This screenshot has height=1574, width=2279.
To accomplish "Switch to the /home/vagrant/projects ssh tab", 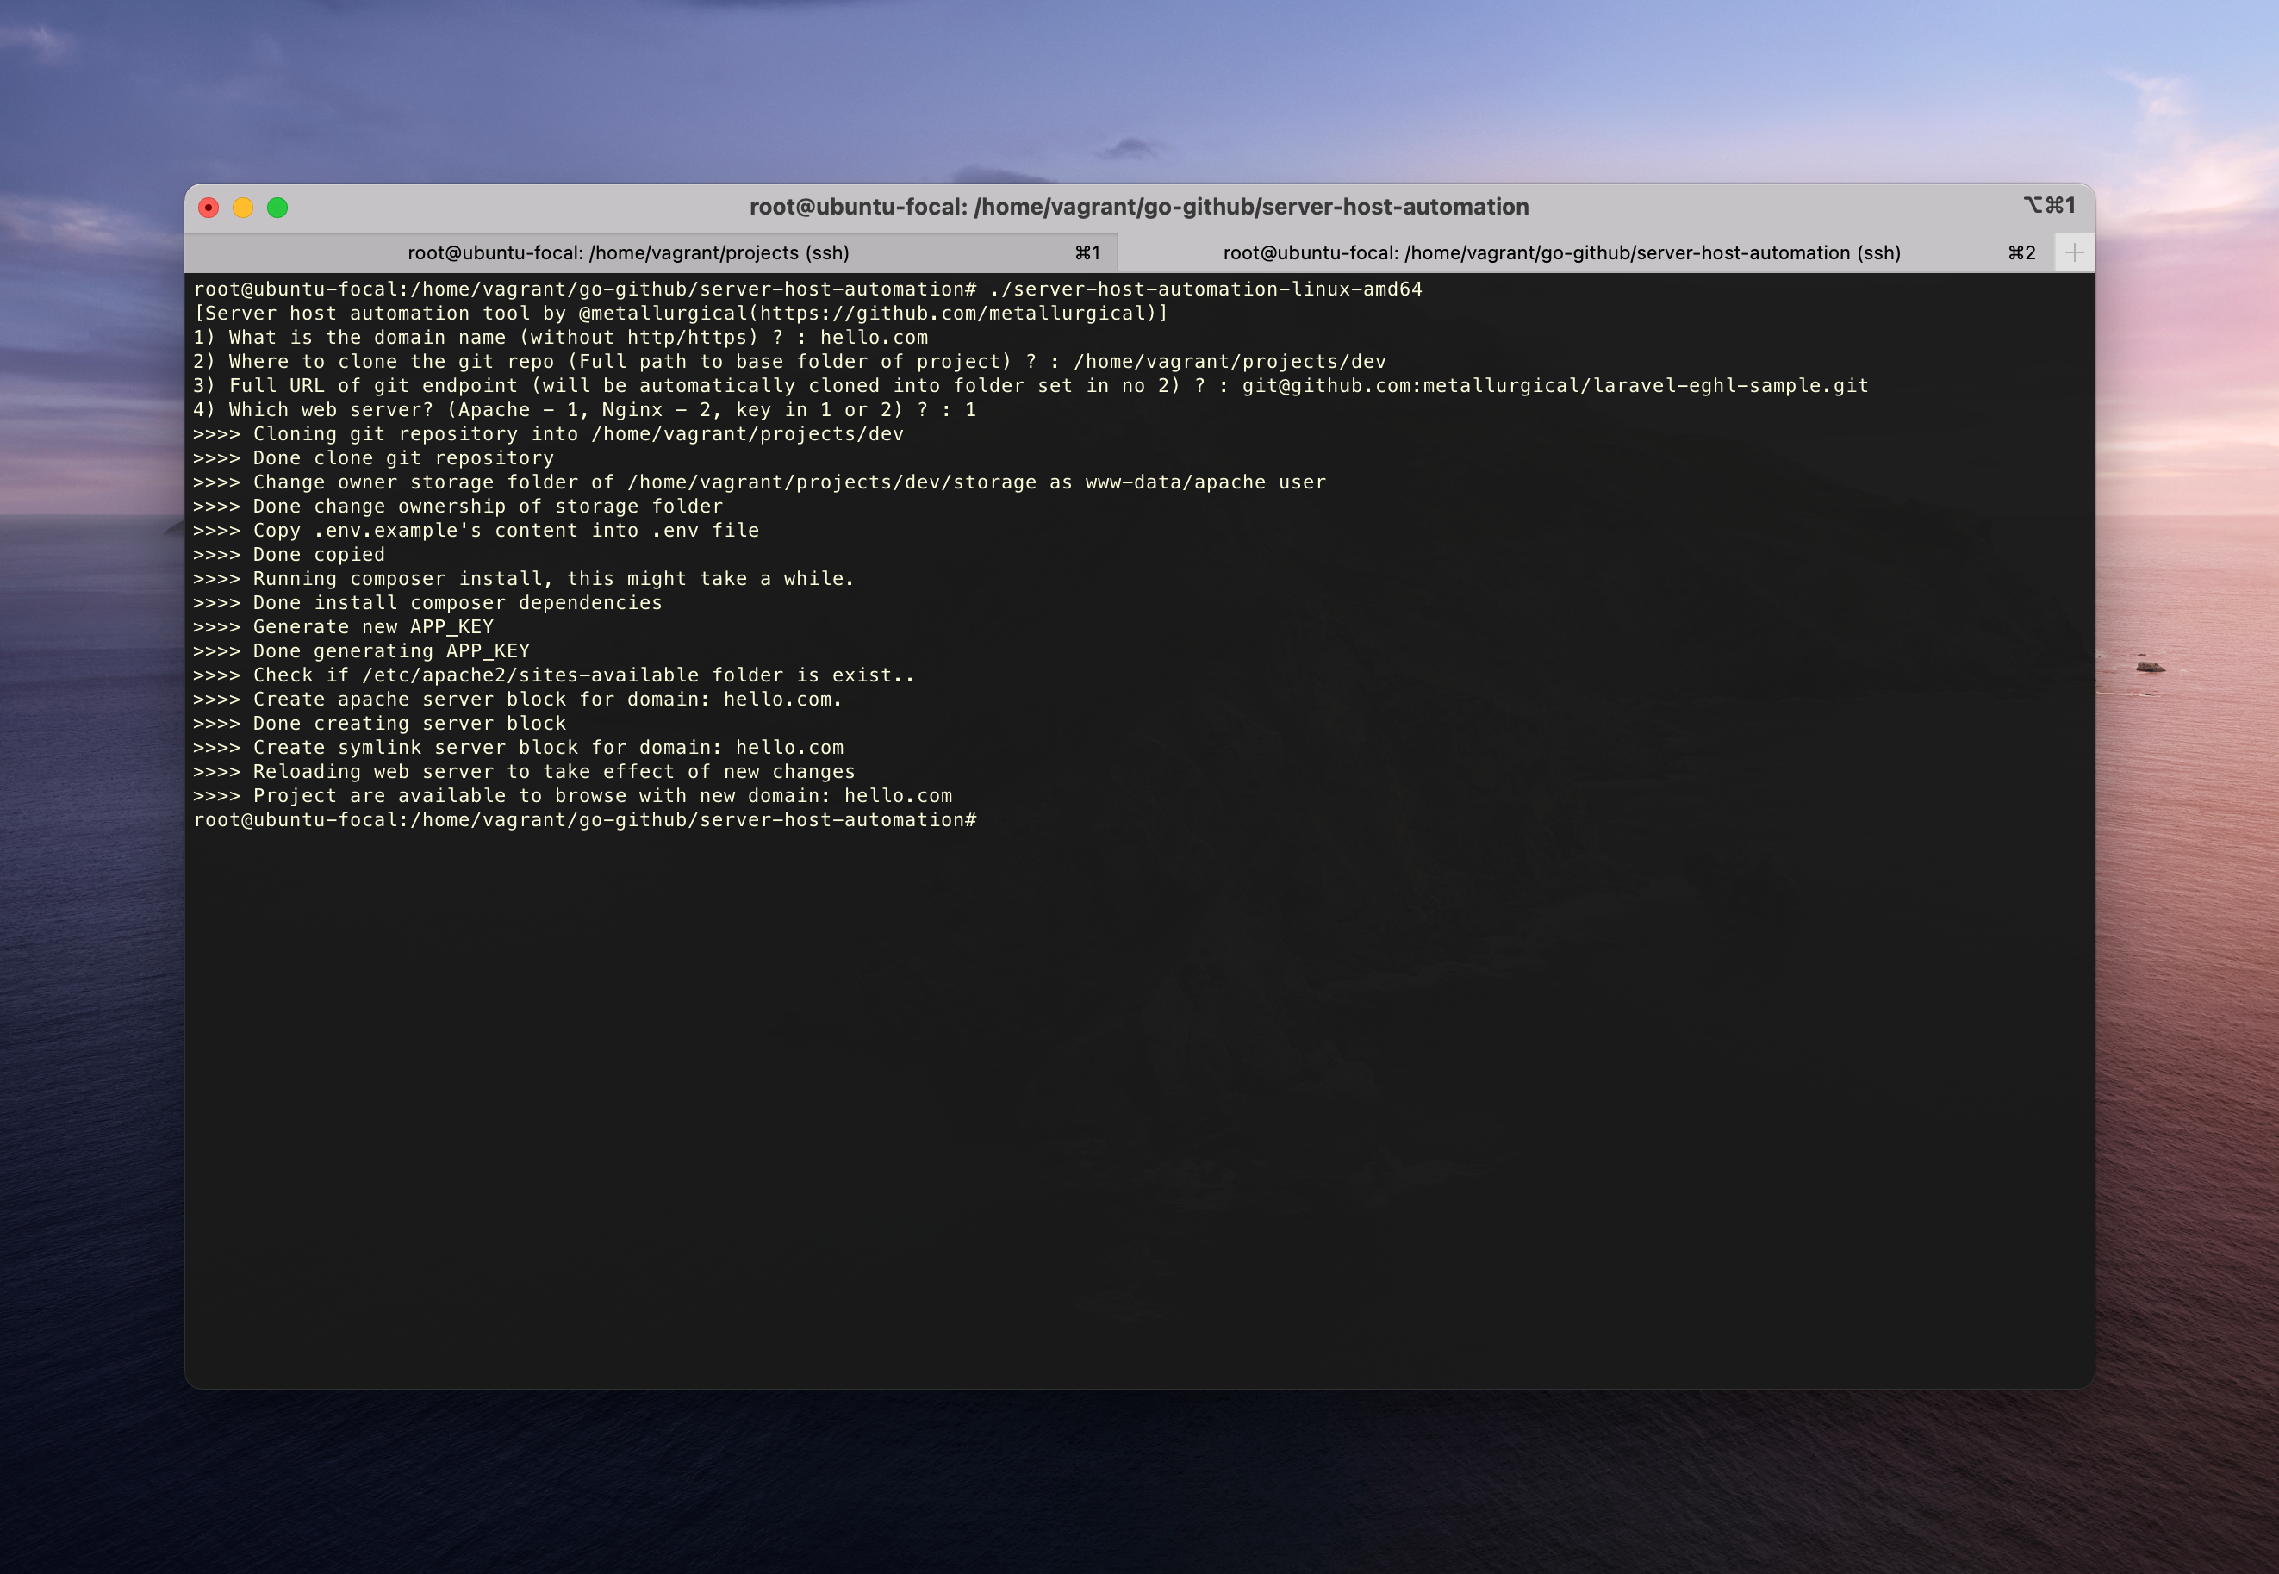I will tap(628, 252).
